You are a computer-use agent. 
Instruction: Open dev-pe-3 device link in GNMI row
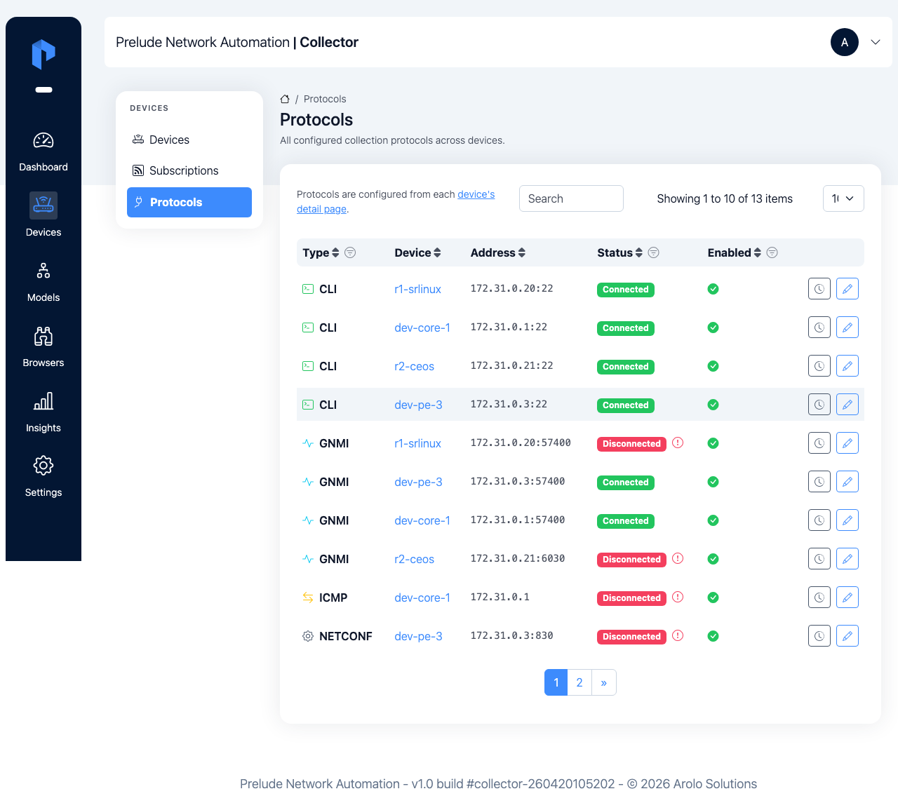(x=419, y=482)
